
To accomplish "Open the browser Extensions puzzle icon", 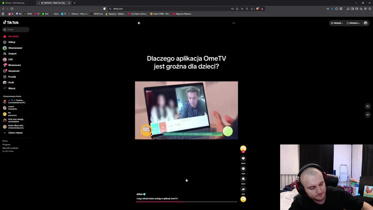I will point(337,9).
